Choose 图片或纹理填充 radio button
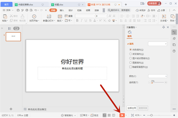Image resolution: width=178 pixels, height=118 pixels. [131, 58]
